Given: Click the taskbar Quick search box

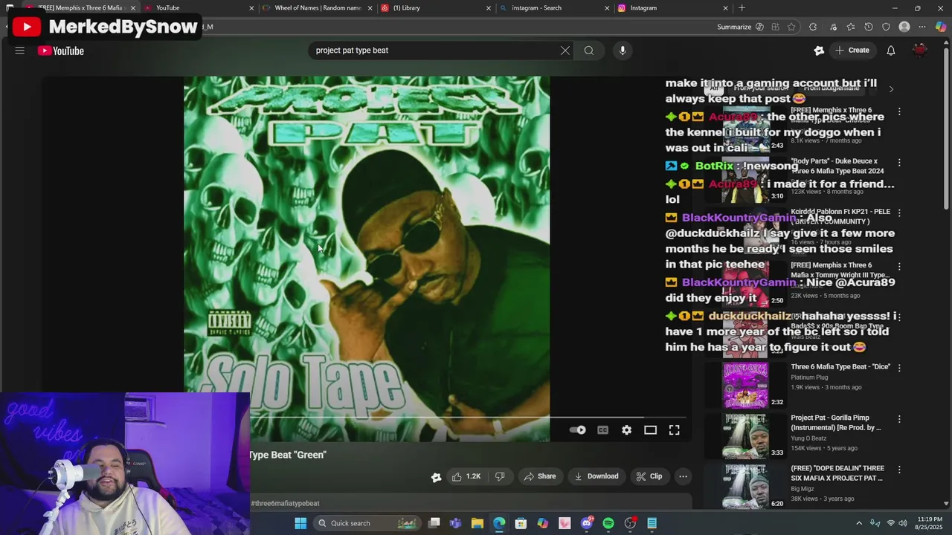Looking at the screenshot, I should pyautogui.click(x=367, y=523).
